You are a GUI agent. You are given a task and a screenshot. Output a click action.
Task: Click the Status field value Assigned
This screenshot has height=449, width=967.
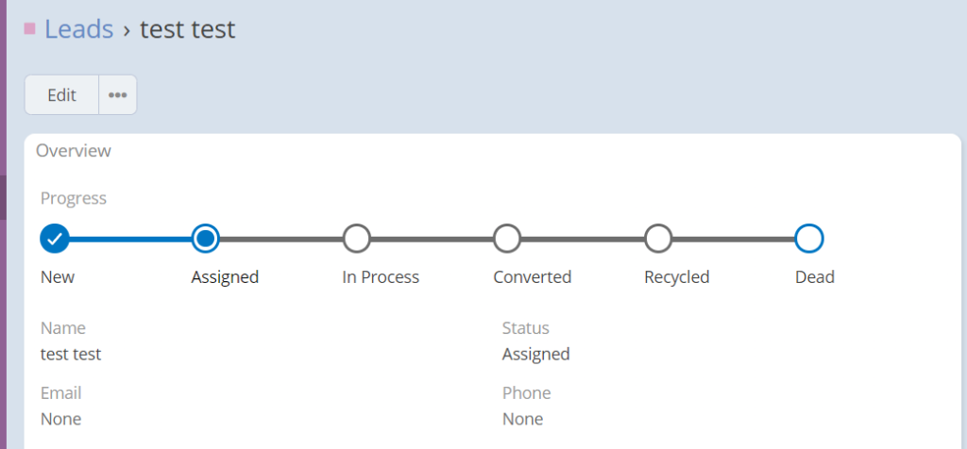(536, 355)
